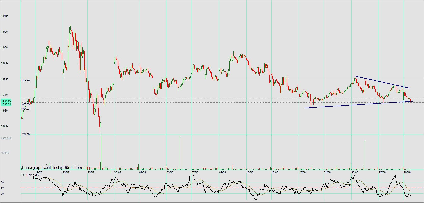The width and height of the screenshot is (424, 203).
Task: Select the 1,860 price axis label
Action: [4, 79]
